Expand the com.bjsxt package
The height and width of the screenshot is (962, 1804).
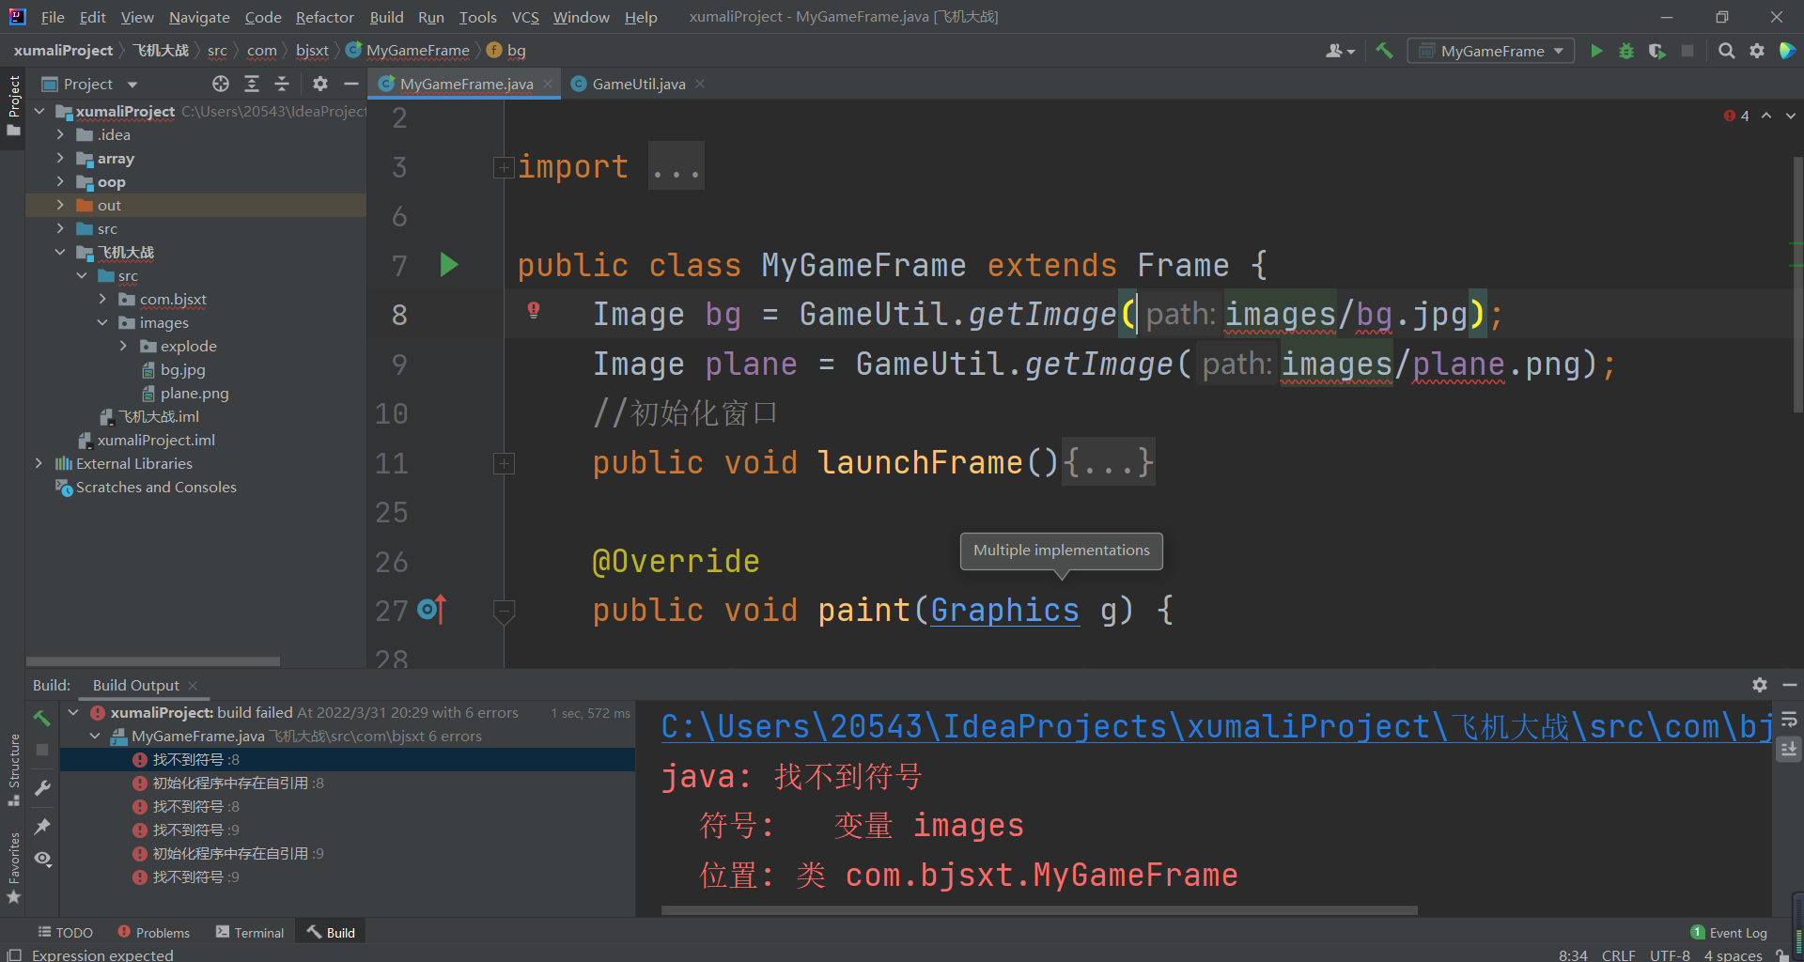[x=102, y=299]
